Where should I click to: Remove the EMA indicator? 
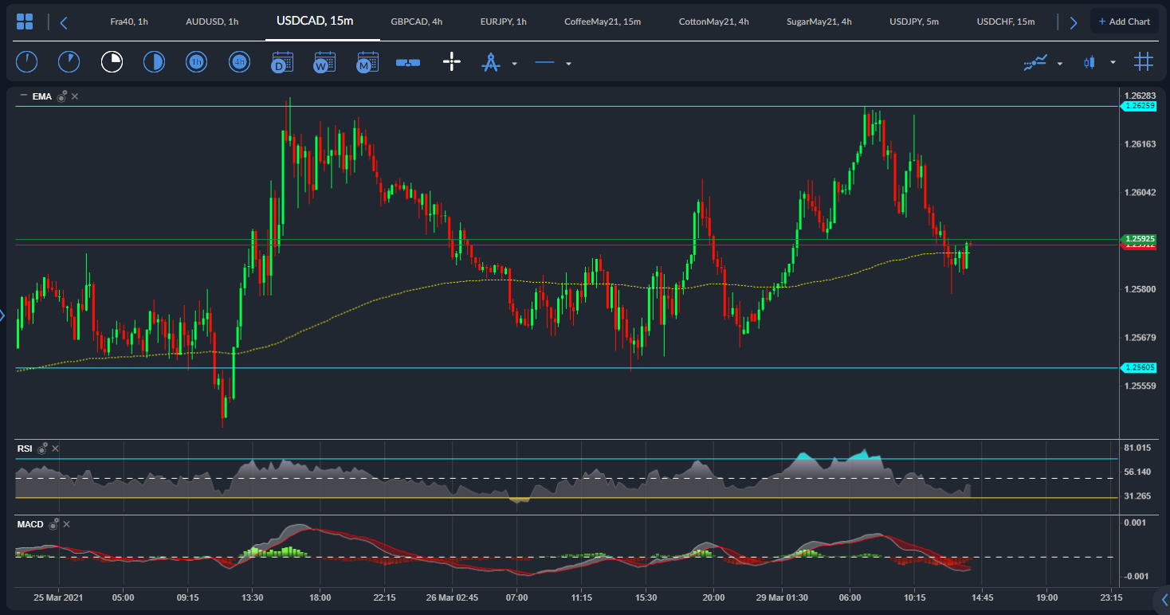coord(75,96)
